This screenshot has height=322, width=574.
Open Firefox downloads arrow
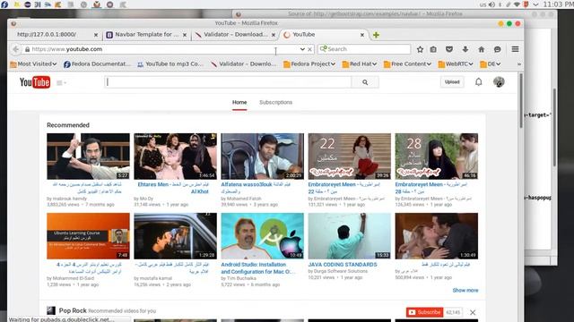coord(465,49)
